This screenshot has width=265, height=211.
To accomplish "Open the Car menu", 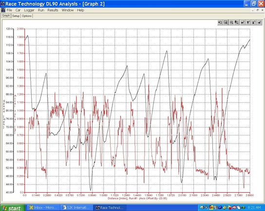I will pyautogui.click(x=18, y=10).
